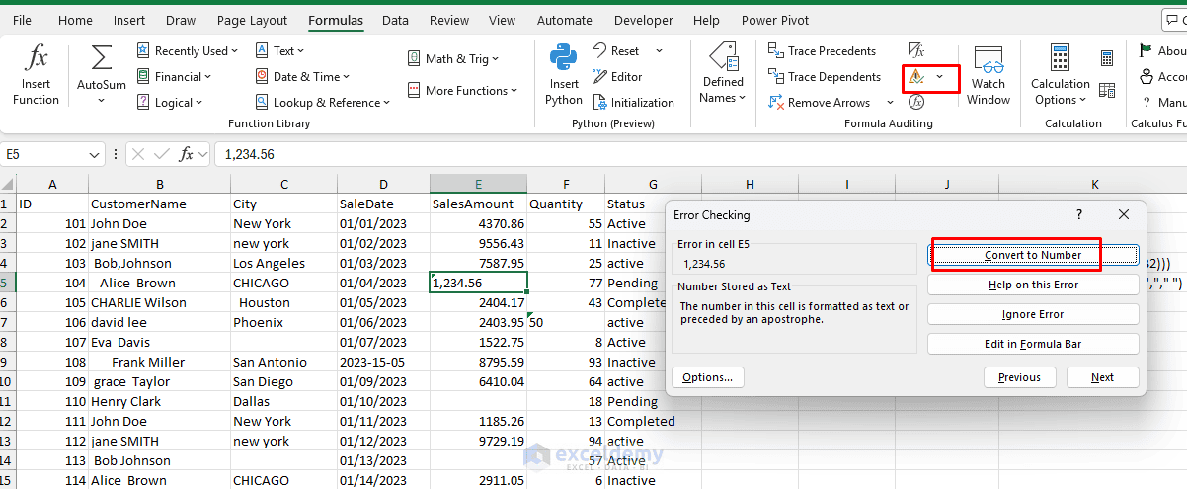The width and height of the screenshot is (1187, 489).
Task: Open the Date & Time functions dropdown
Action: coord(303,77)
